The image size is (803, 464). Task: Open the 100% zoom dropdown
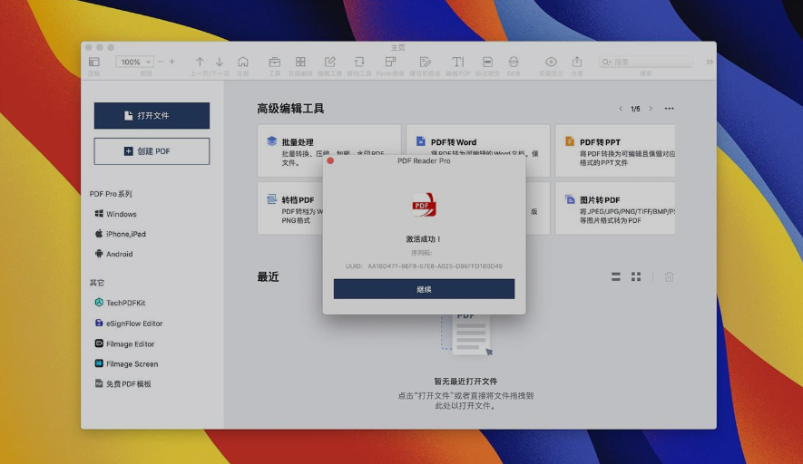pyautogui.click(x=134, y=62)
